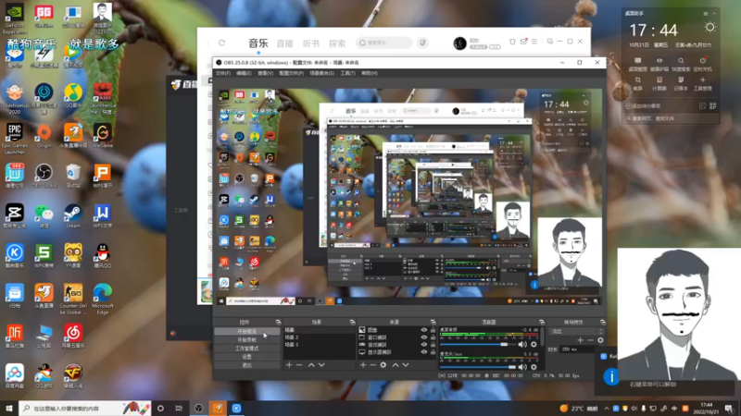
Task: Add a new source in the OBS Sources panel
Action: click(x=363, y=365)
